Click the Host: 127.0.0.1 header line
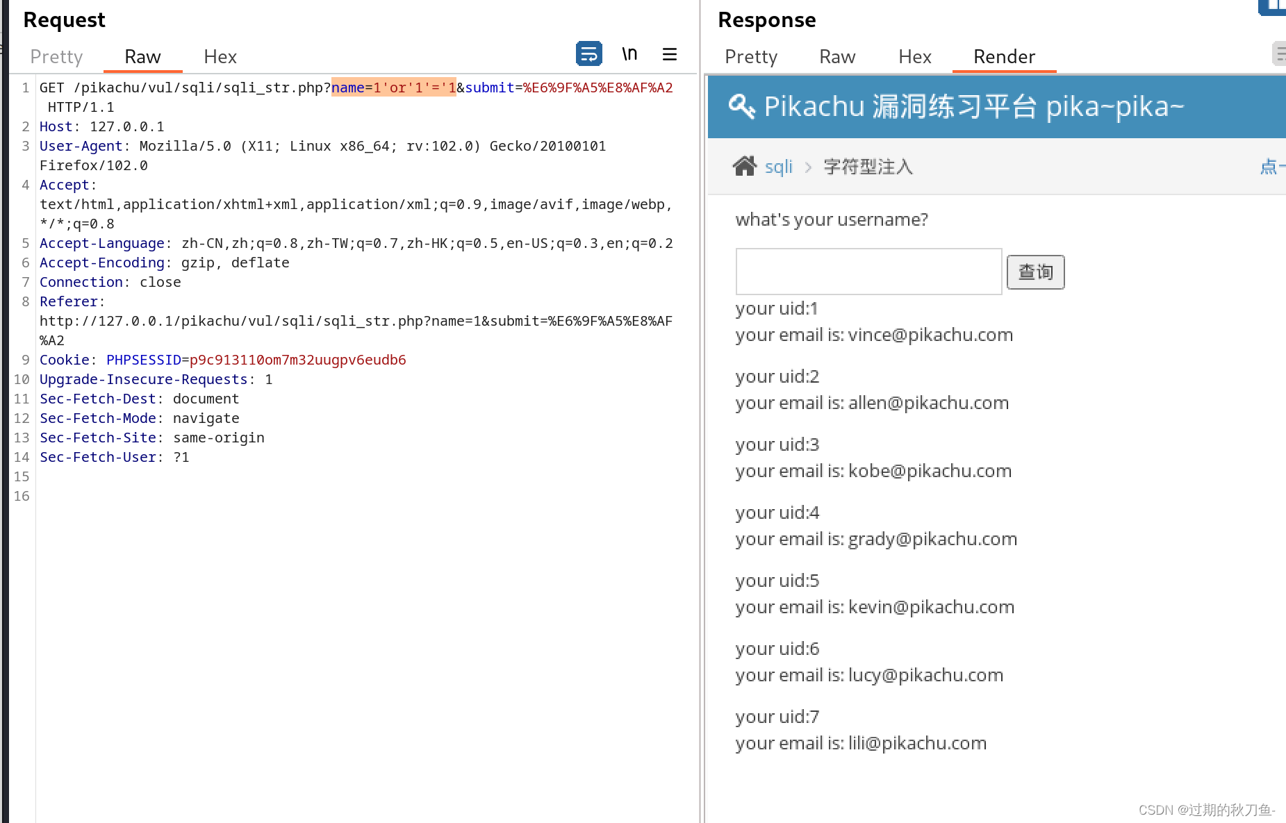 [101, 126]
